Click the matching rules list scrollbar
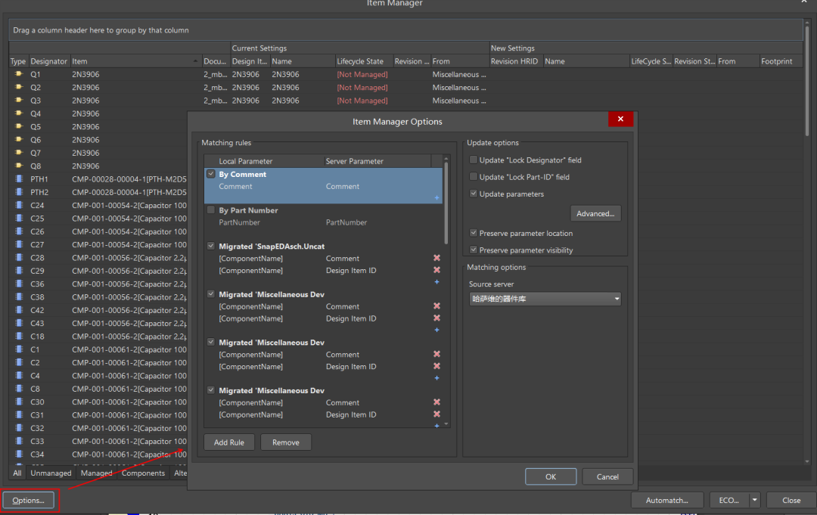817x515 pixels. pyautogui.click(x=446, y=203)
